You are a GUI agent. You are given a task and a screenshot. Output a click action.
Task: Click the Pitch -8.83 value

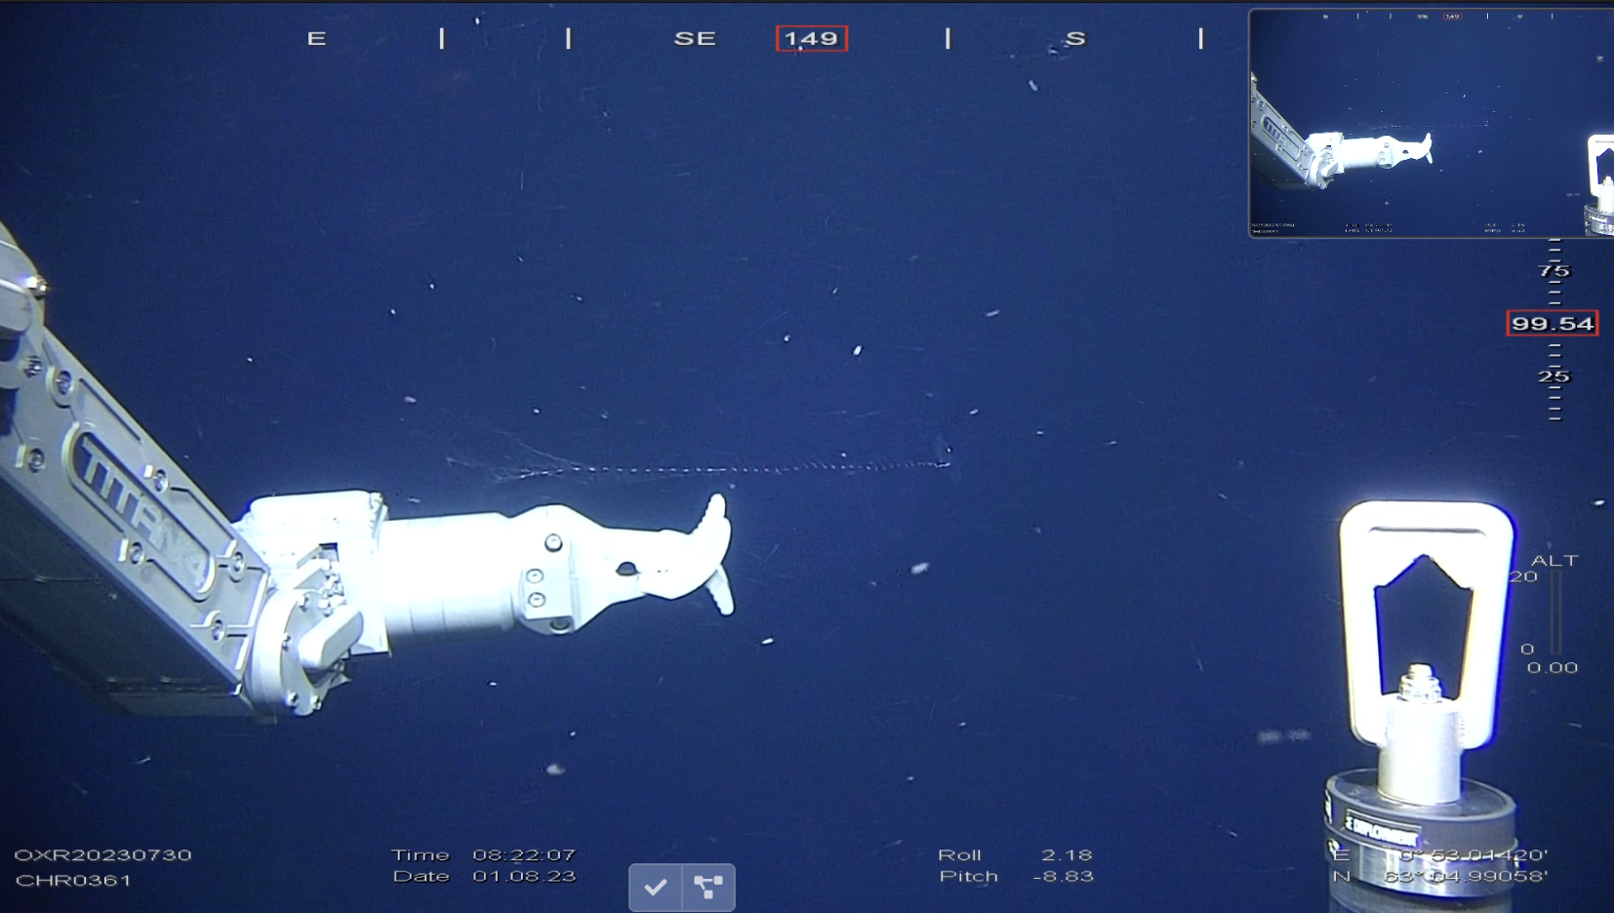pos(1063,876)
